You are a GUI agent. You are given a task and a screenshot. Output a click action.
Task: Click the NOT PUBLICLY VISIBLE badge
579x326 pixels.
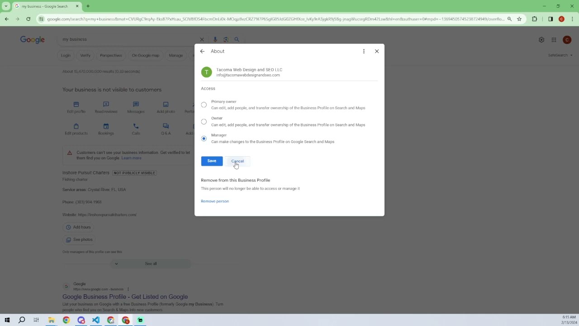(x=134, y=173)
